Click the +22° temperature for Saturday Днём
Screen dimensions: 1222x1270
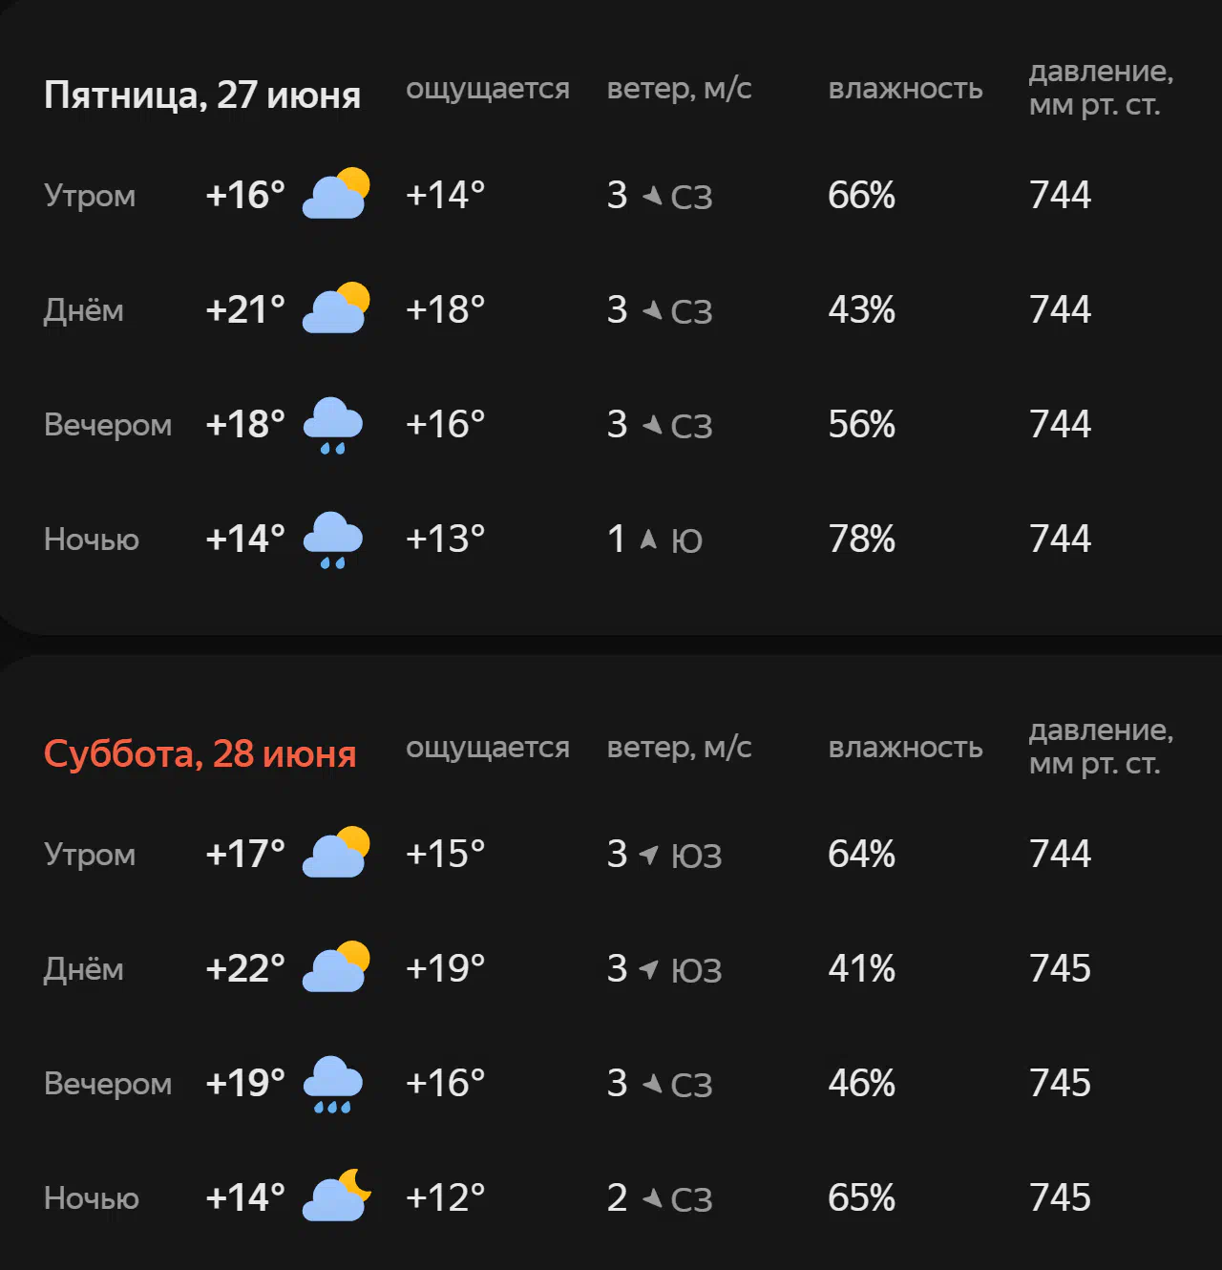tap(245, 968)
